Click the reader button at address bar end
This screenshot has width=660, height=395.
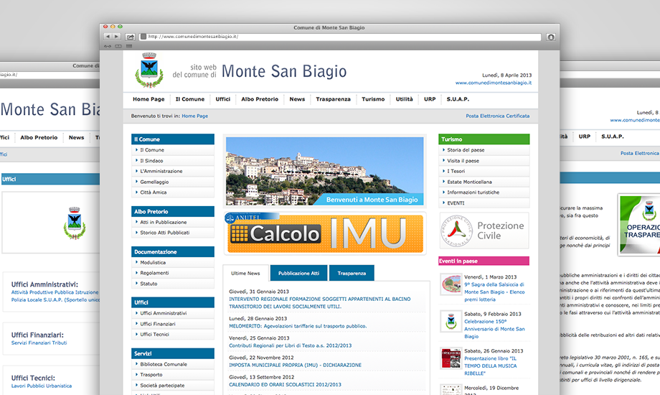point(550,37)
